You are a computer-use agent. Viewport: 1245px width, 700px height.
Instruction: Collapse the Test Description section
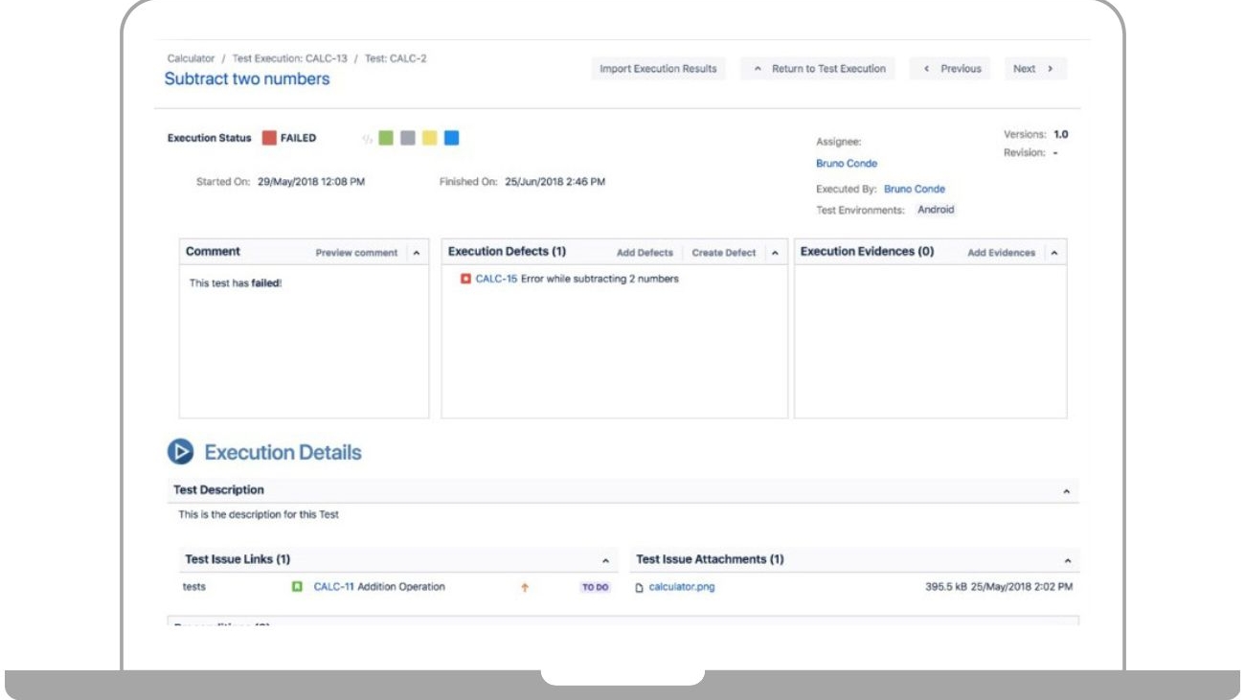pyautogui.click(x=1066, y=491)
